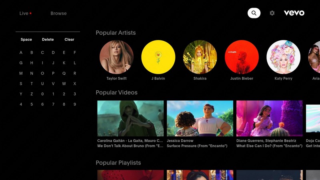Select letter Q on the on-screen keyboard

64,73
